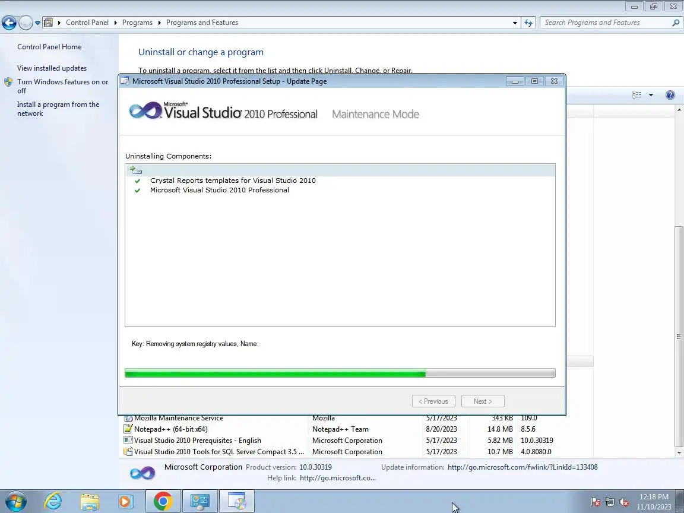Click the muted volume tray icon
Viewport: 684px width, 513px height.
(x=624, y=502)
